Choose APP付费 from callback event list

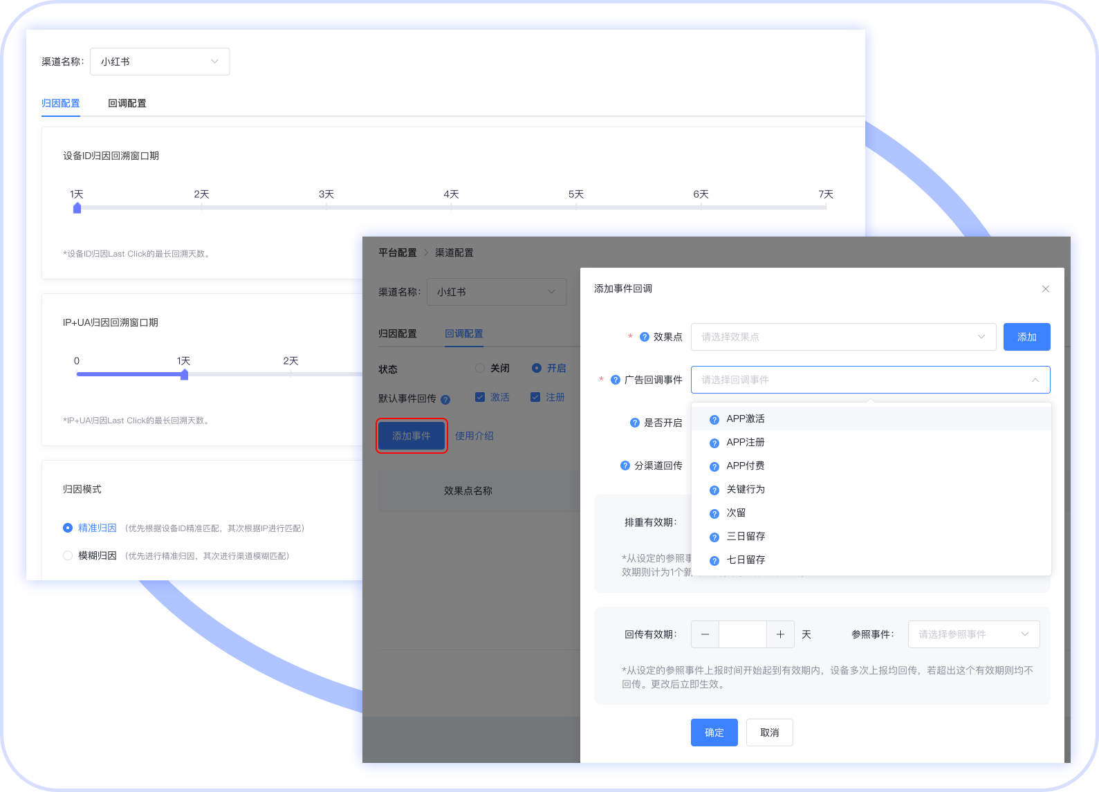[871, 466]
